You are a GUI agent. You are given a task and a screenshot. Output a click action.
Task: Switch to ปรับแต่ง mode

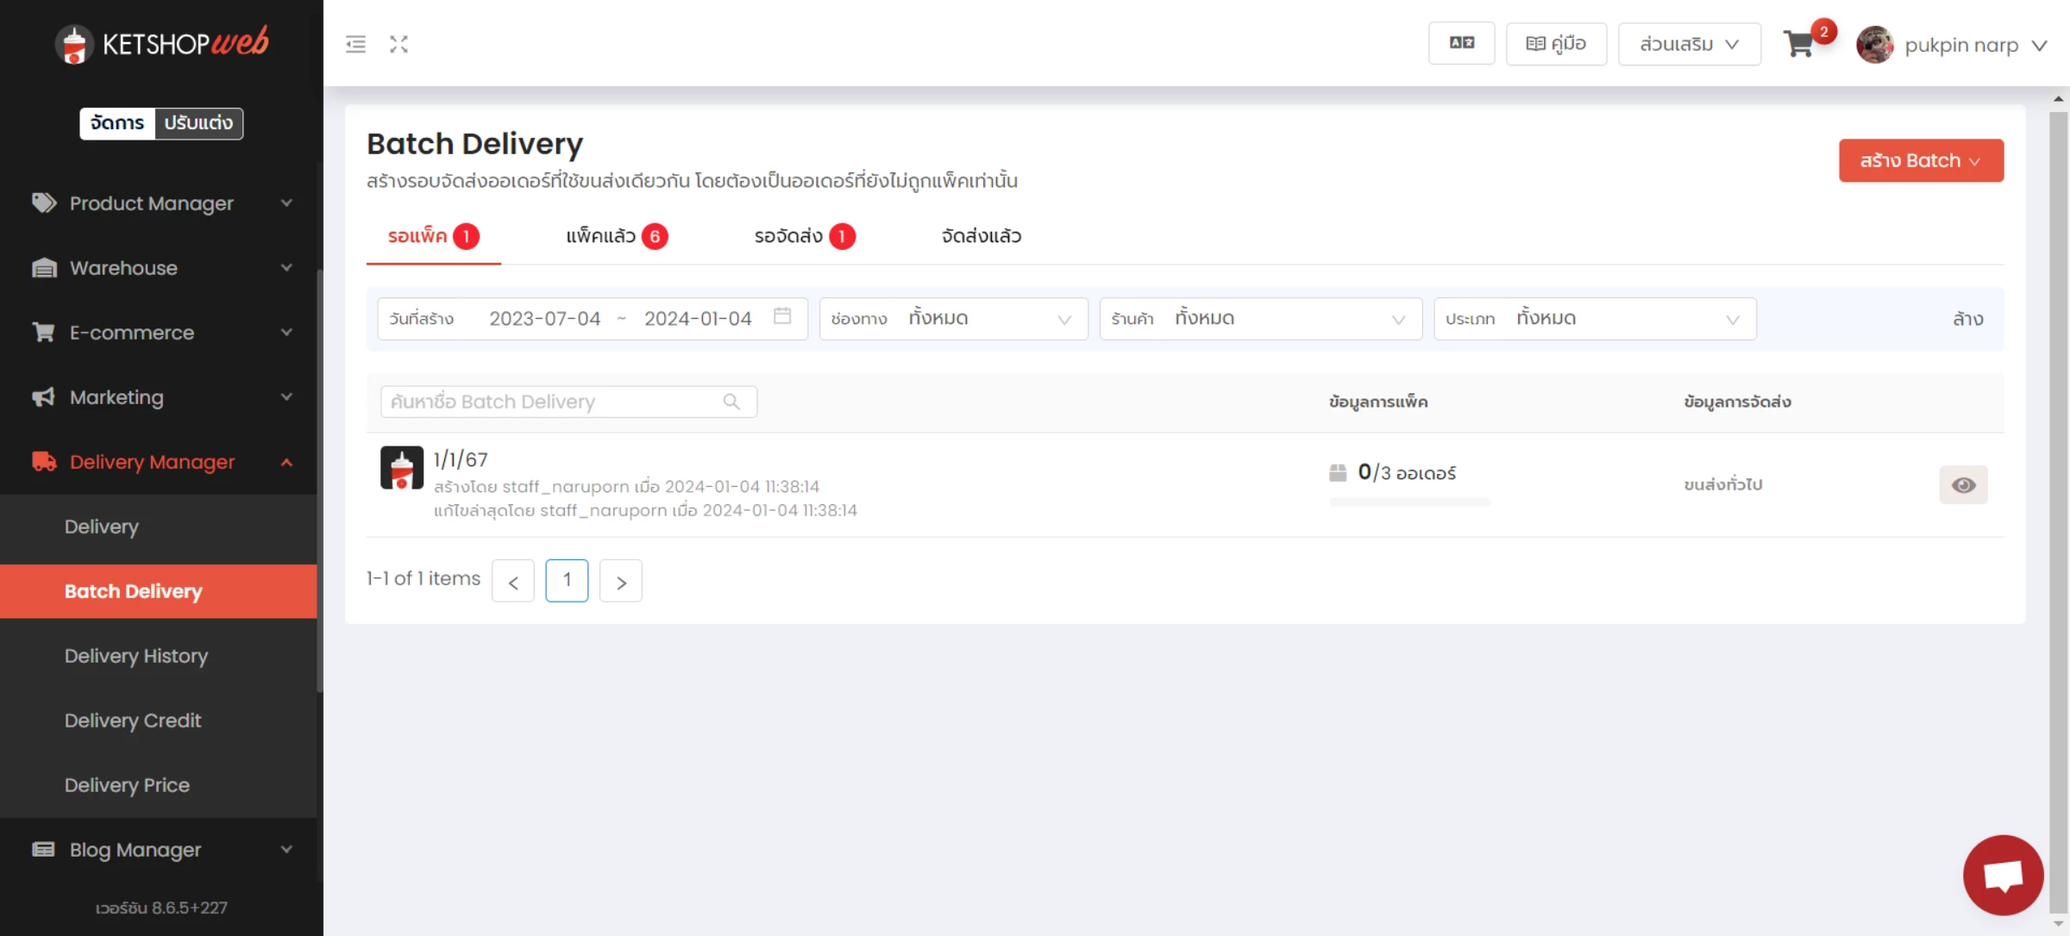(198, 122)
